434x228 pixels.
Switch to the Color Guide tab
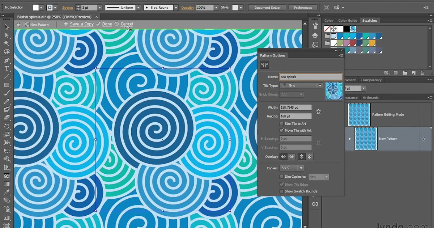(x=348, y=20)
